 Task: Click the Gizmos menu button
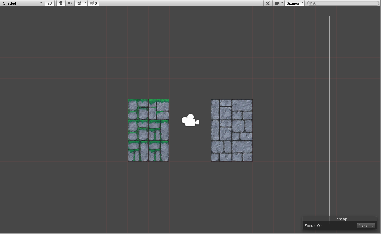point(292,3)
